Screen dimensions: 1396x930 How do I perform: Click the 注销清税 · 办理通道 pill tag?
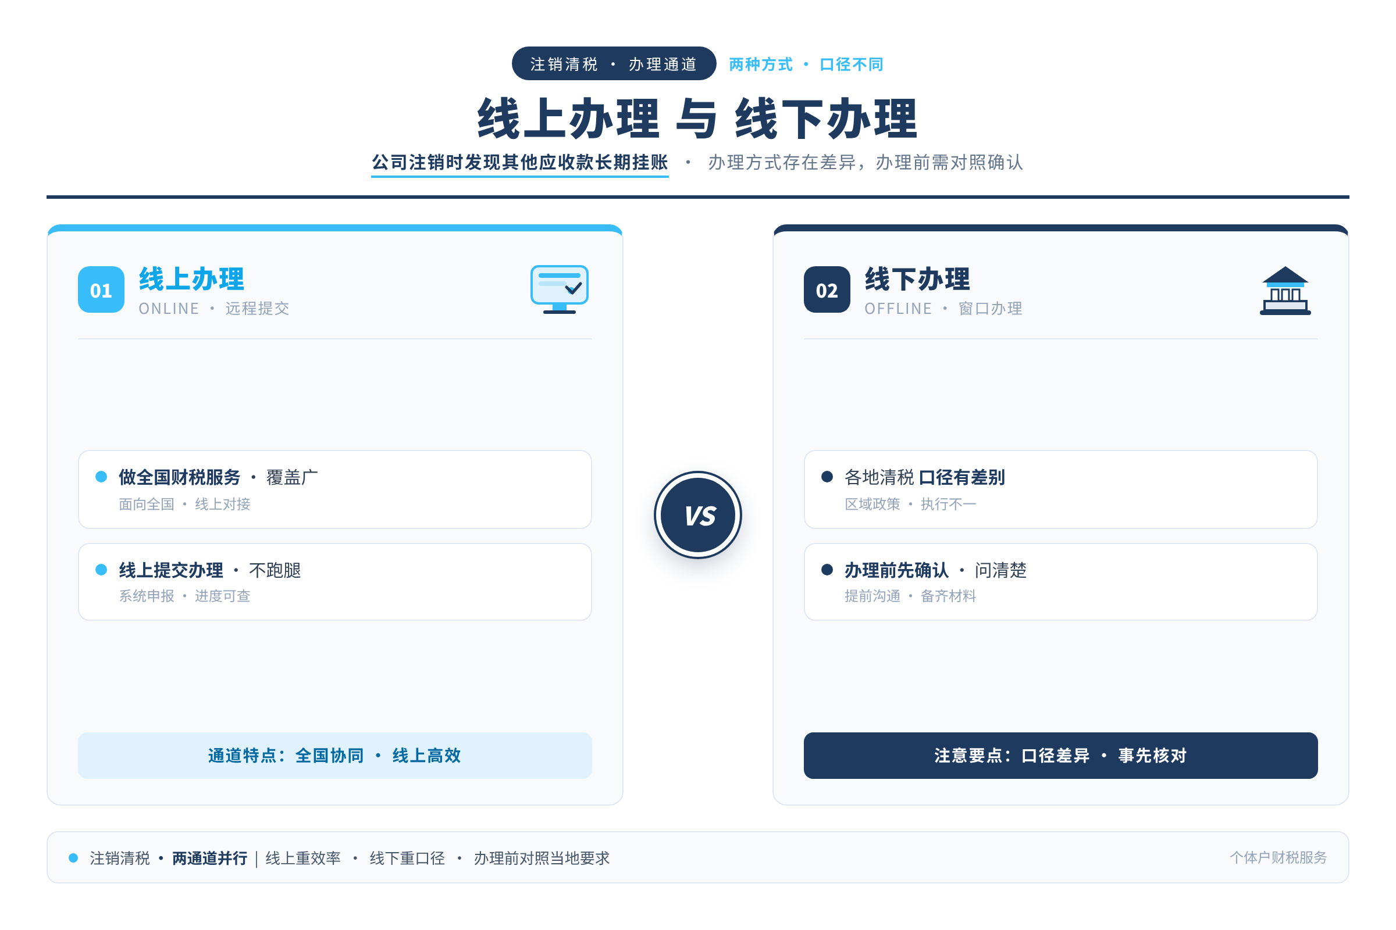[614, 63]
